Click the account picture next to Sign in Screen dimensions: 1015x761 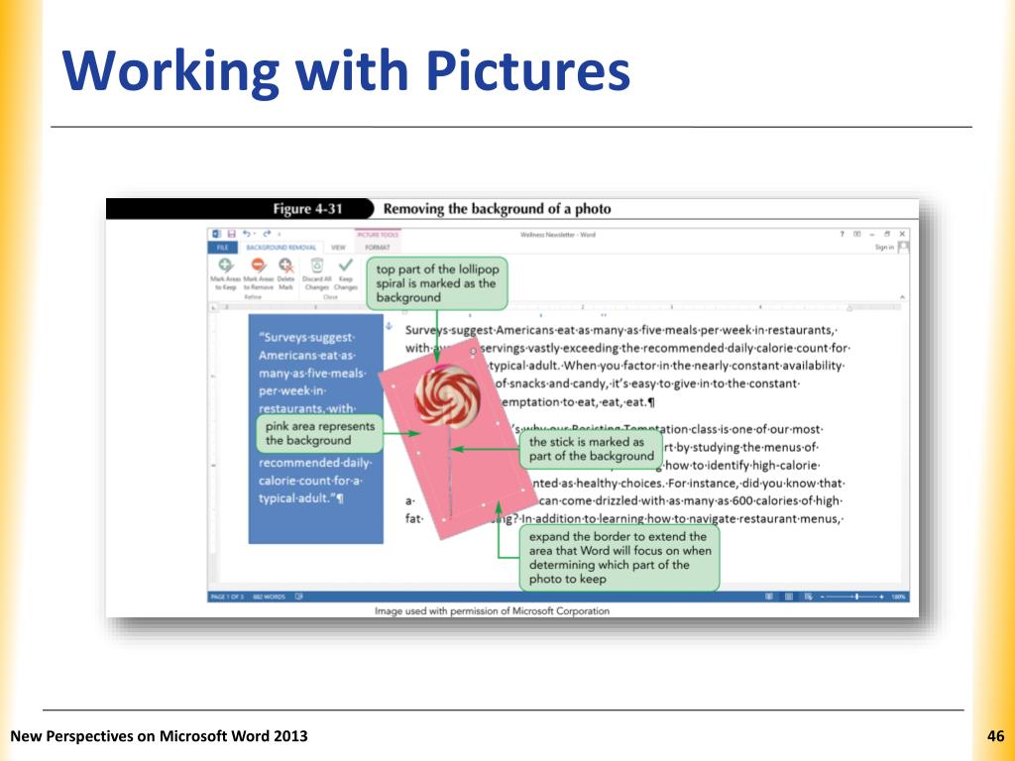(x=904, y=247)
